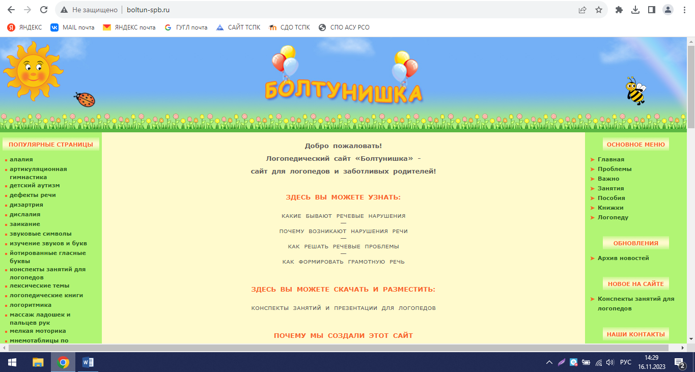Screen dimensions: 695x372
Task: Show hidden tray icons chevron
Action: point(549,362)
